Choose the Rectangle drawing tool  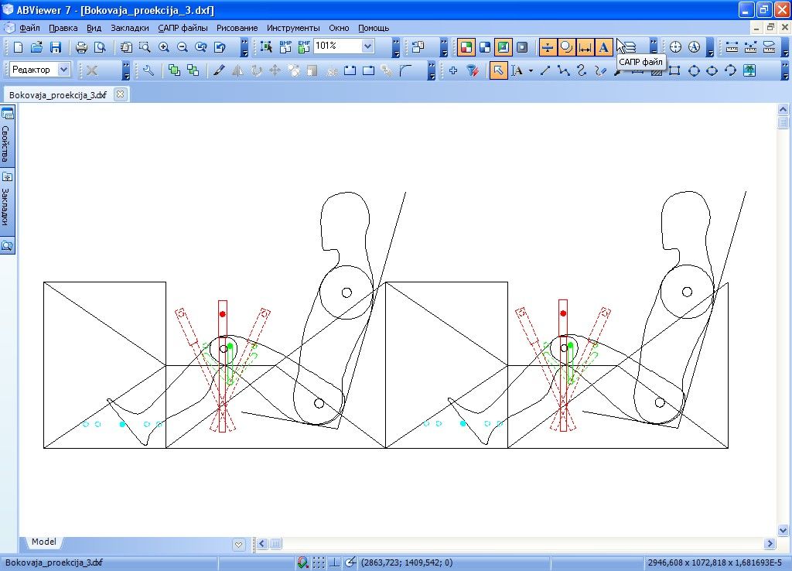click(674, 70)
